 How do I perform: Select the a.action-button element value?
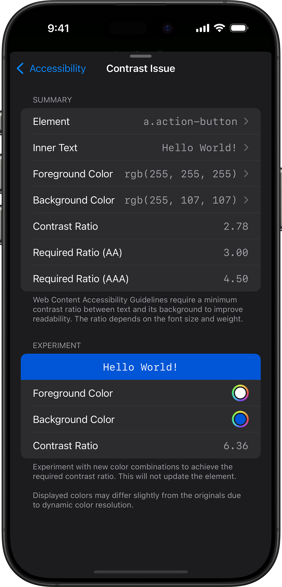click(190, 122)
